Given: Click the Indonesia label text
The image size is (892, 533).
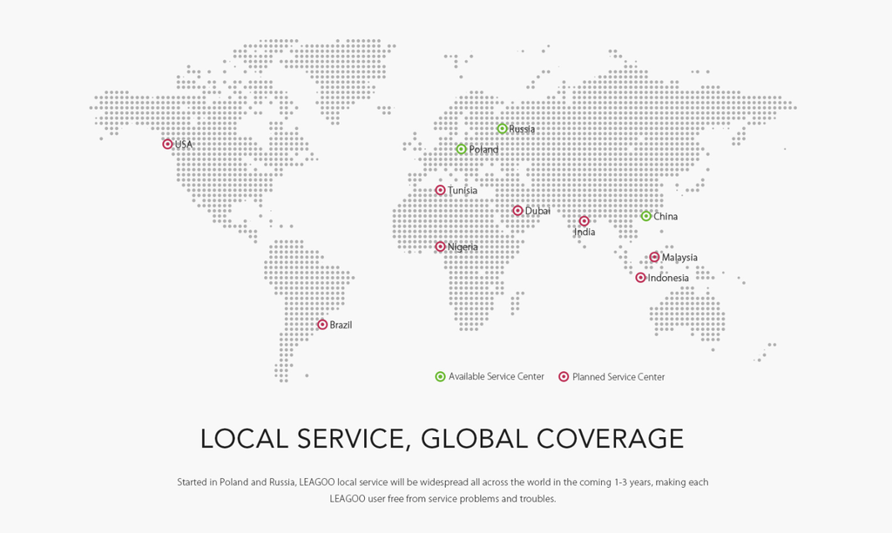Looking at the screenshot, I should (x=668, y=278).
